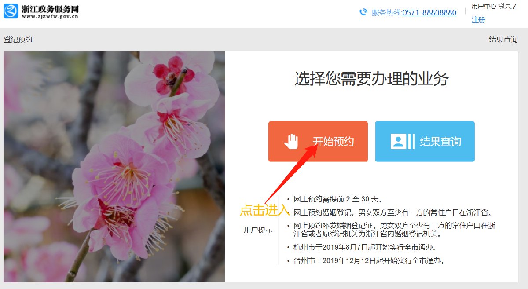The width and height of the screenshot is (528, 289).
Task: Click the hand icon on the orange button
Action: (291, 142)
